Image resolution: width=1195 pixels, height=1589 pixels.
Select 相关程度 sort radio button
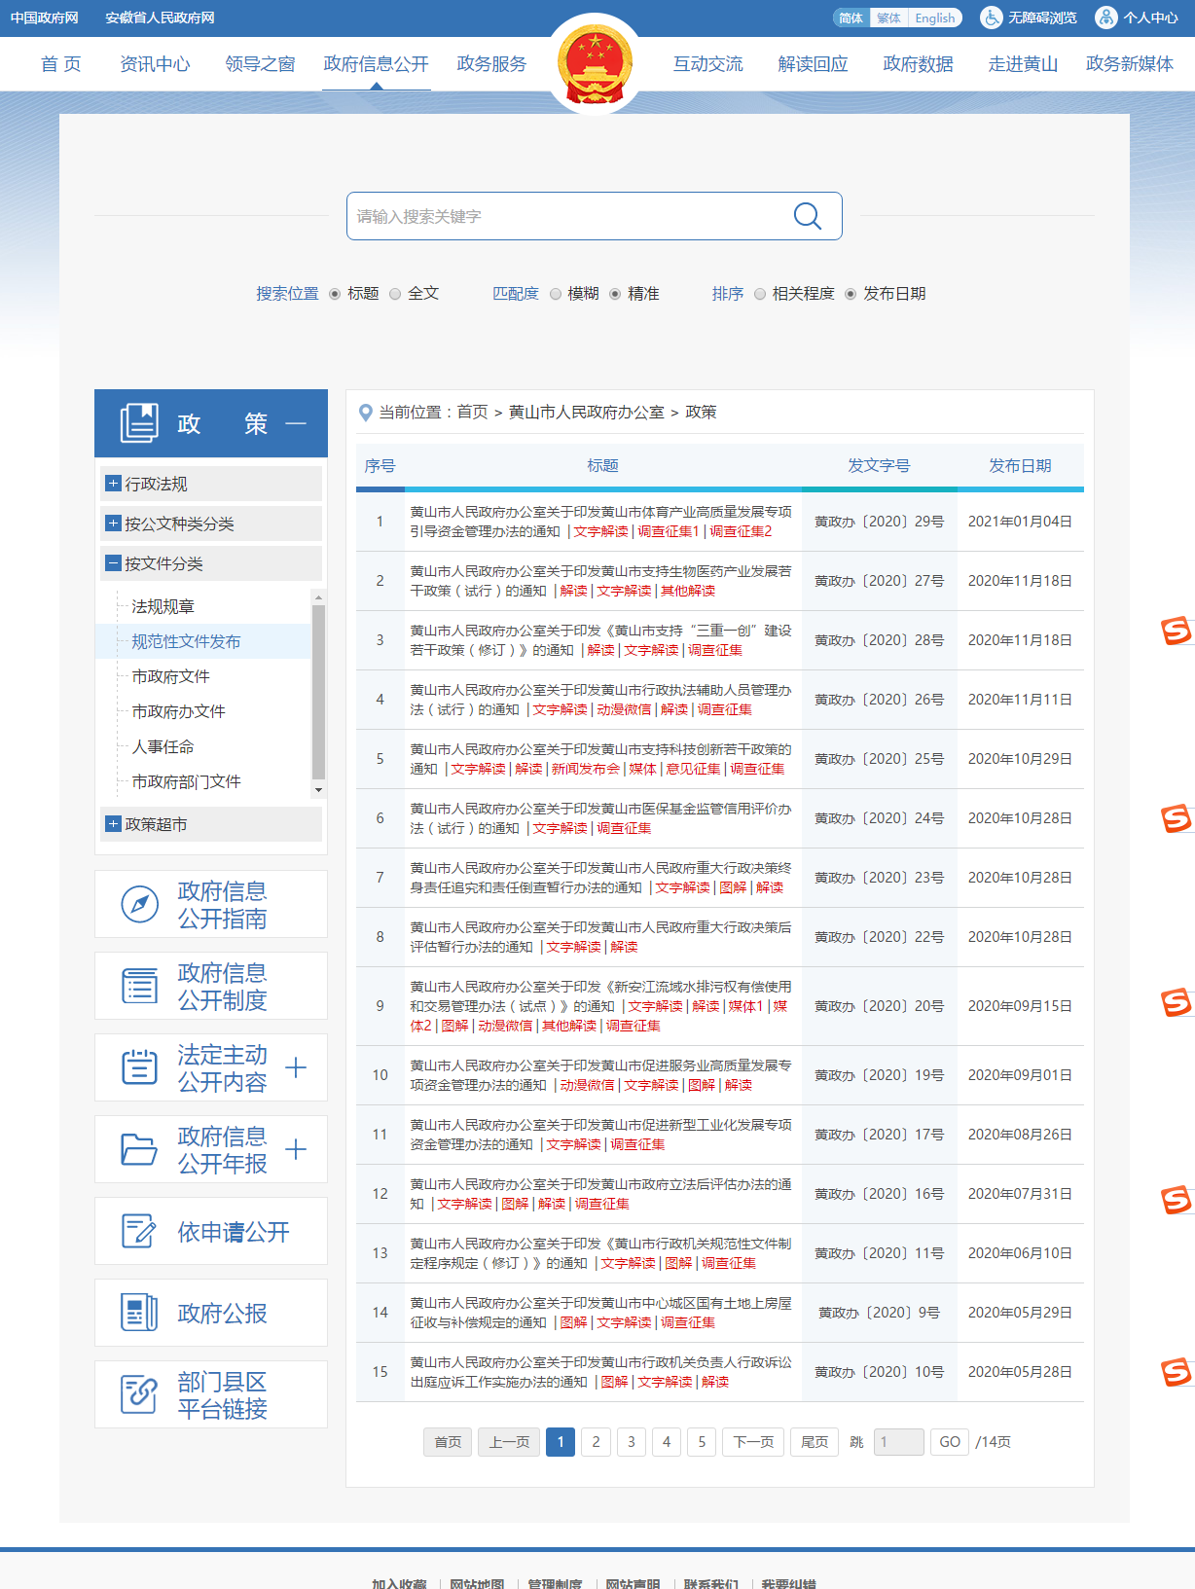[x=760, y=294]
